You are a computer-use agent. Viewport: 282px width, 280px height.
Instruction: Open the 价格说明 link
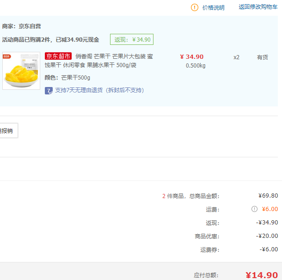coord(213,7)
